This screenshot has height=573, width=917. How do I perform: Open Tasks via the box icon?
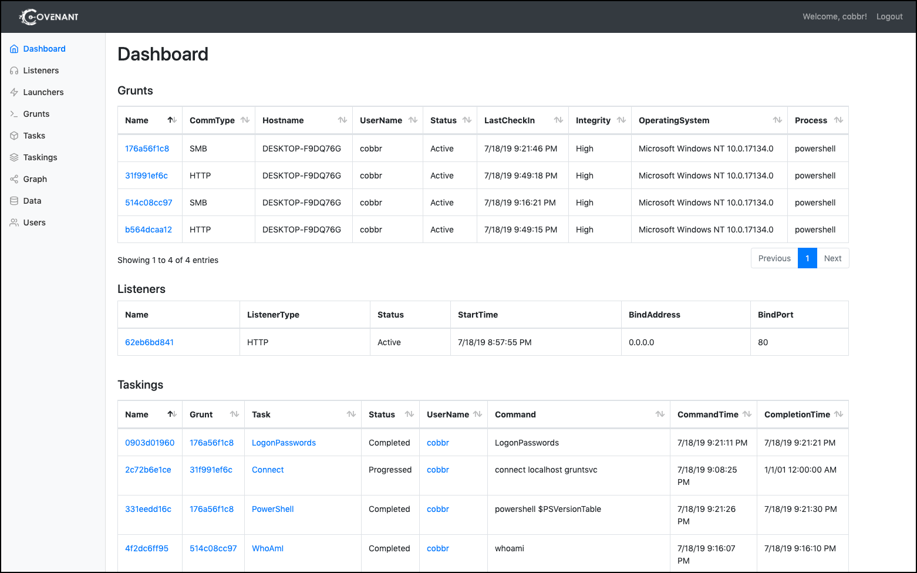tap(14, 136)
